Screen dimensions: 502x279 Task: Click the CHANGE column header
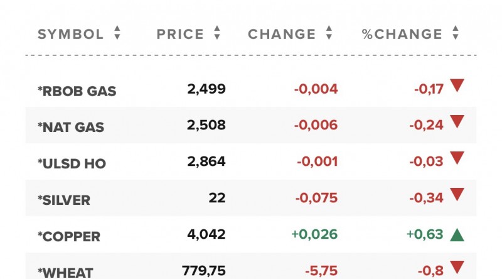282,34
